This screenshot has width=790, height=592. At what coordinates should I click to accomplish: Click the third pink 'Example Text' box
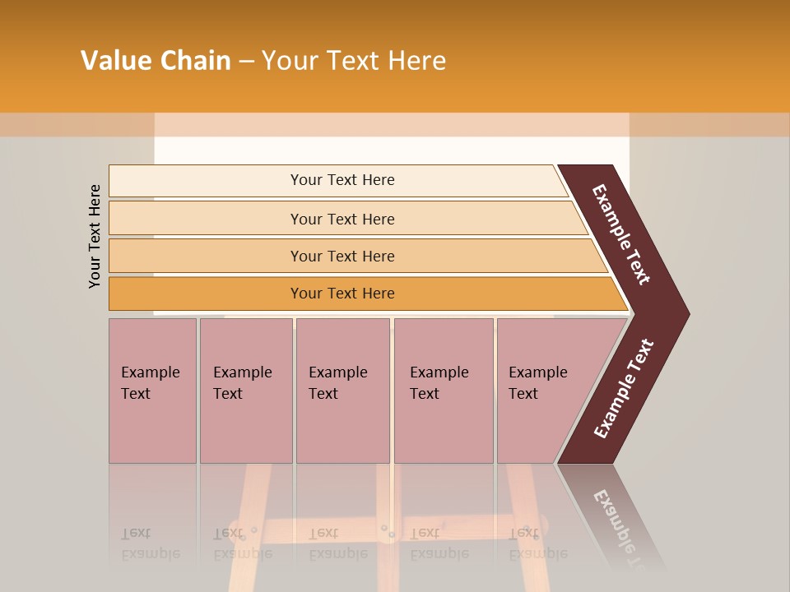pos(343,391)
